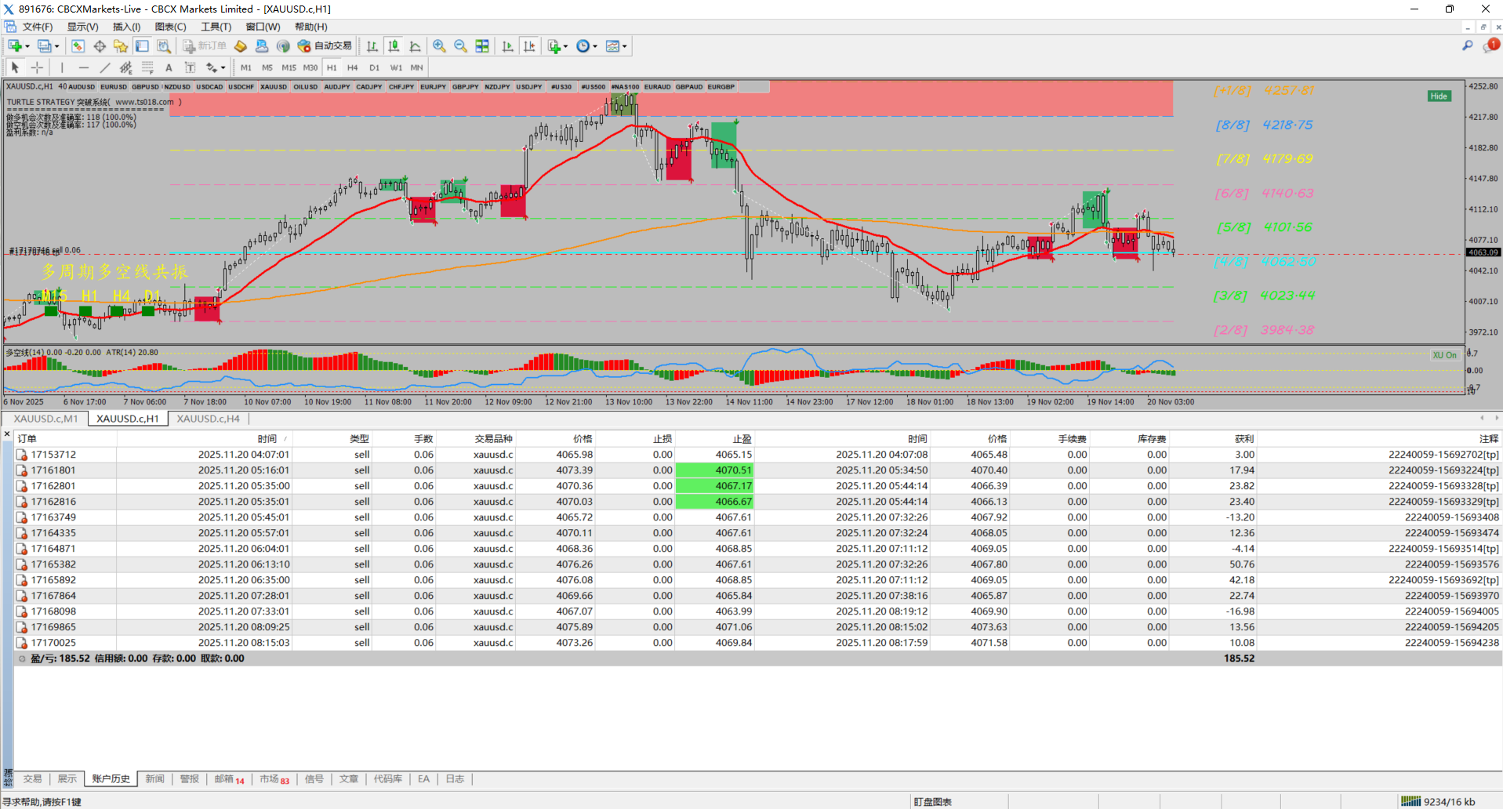
Task: Open the MetaEditor icon
Action: tap(241, 46)
